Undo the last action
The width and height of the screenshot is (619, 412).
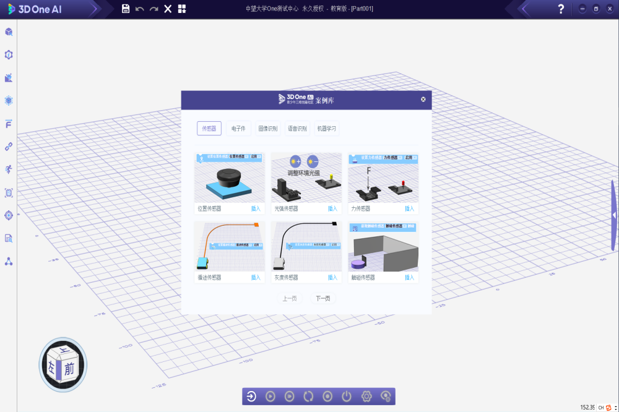pos(139,9)
